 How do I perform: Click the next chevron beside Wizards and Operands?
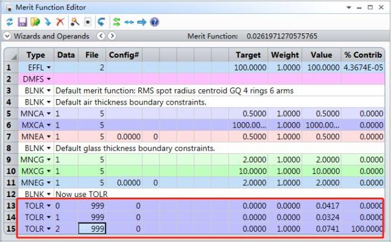click(x=111, y=36)
